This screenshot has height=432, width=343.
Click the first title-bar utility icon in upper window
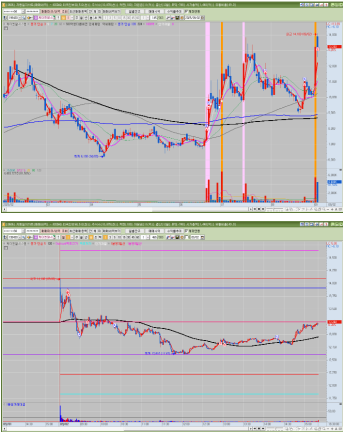click(x=302, y=5)
